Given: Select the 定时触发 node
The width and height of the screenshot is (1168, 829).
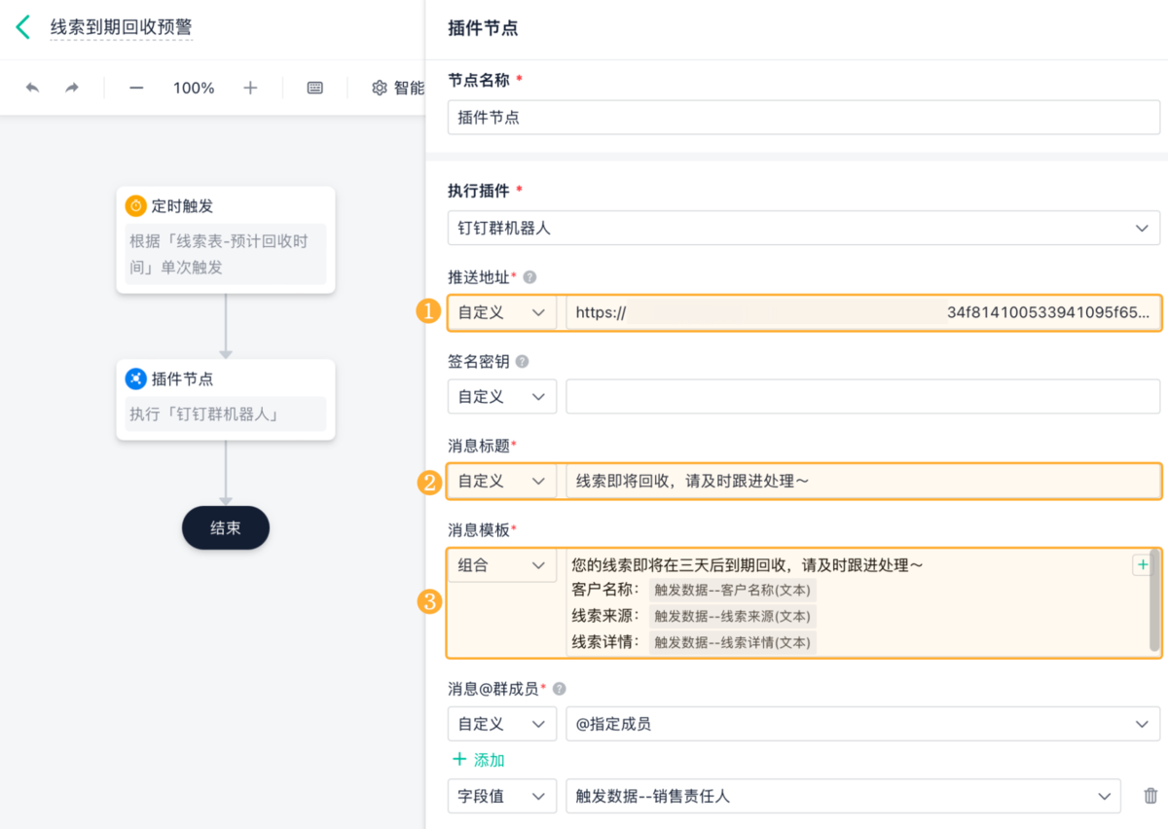Looking at the screenshot, I should point(225,239).
